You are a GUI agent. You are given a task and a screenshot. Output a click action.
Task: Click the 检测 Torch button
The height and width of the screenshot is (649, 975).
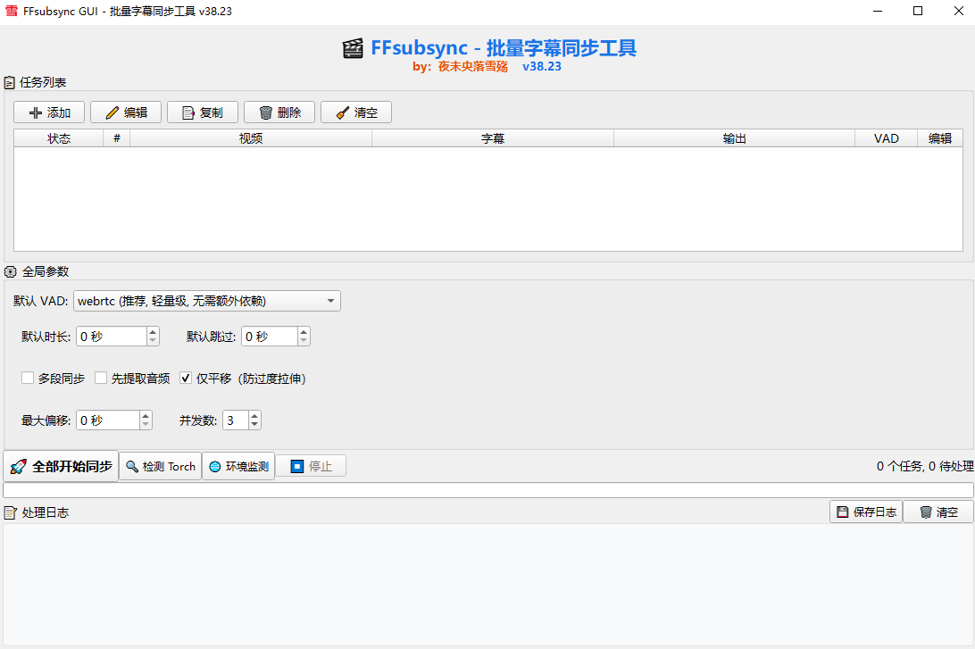(x=161, y=466)
